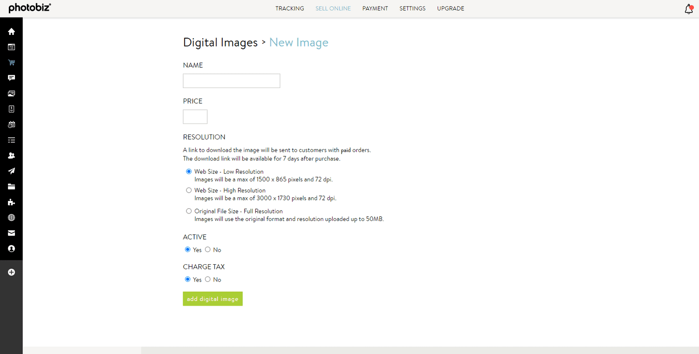699x354 pixels.
Task: Open the TRACKING section
Action: tap(289, 8)
